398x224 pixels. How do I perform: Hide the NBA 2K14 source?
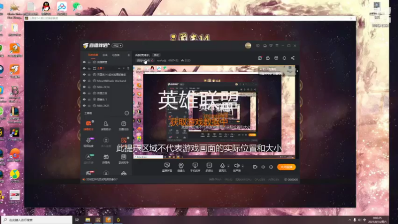tap(84, 87)
